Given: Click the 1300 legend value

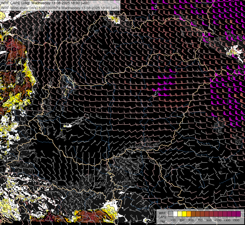Looking at the screenshot, I should 227,220.
